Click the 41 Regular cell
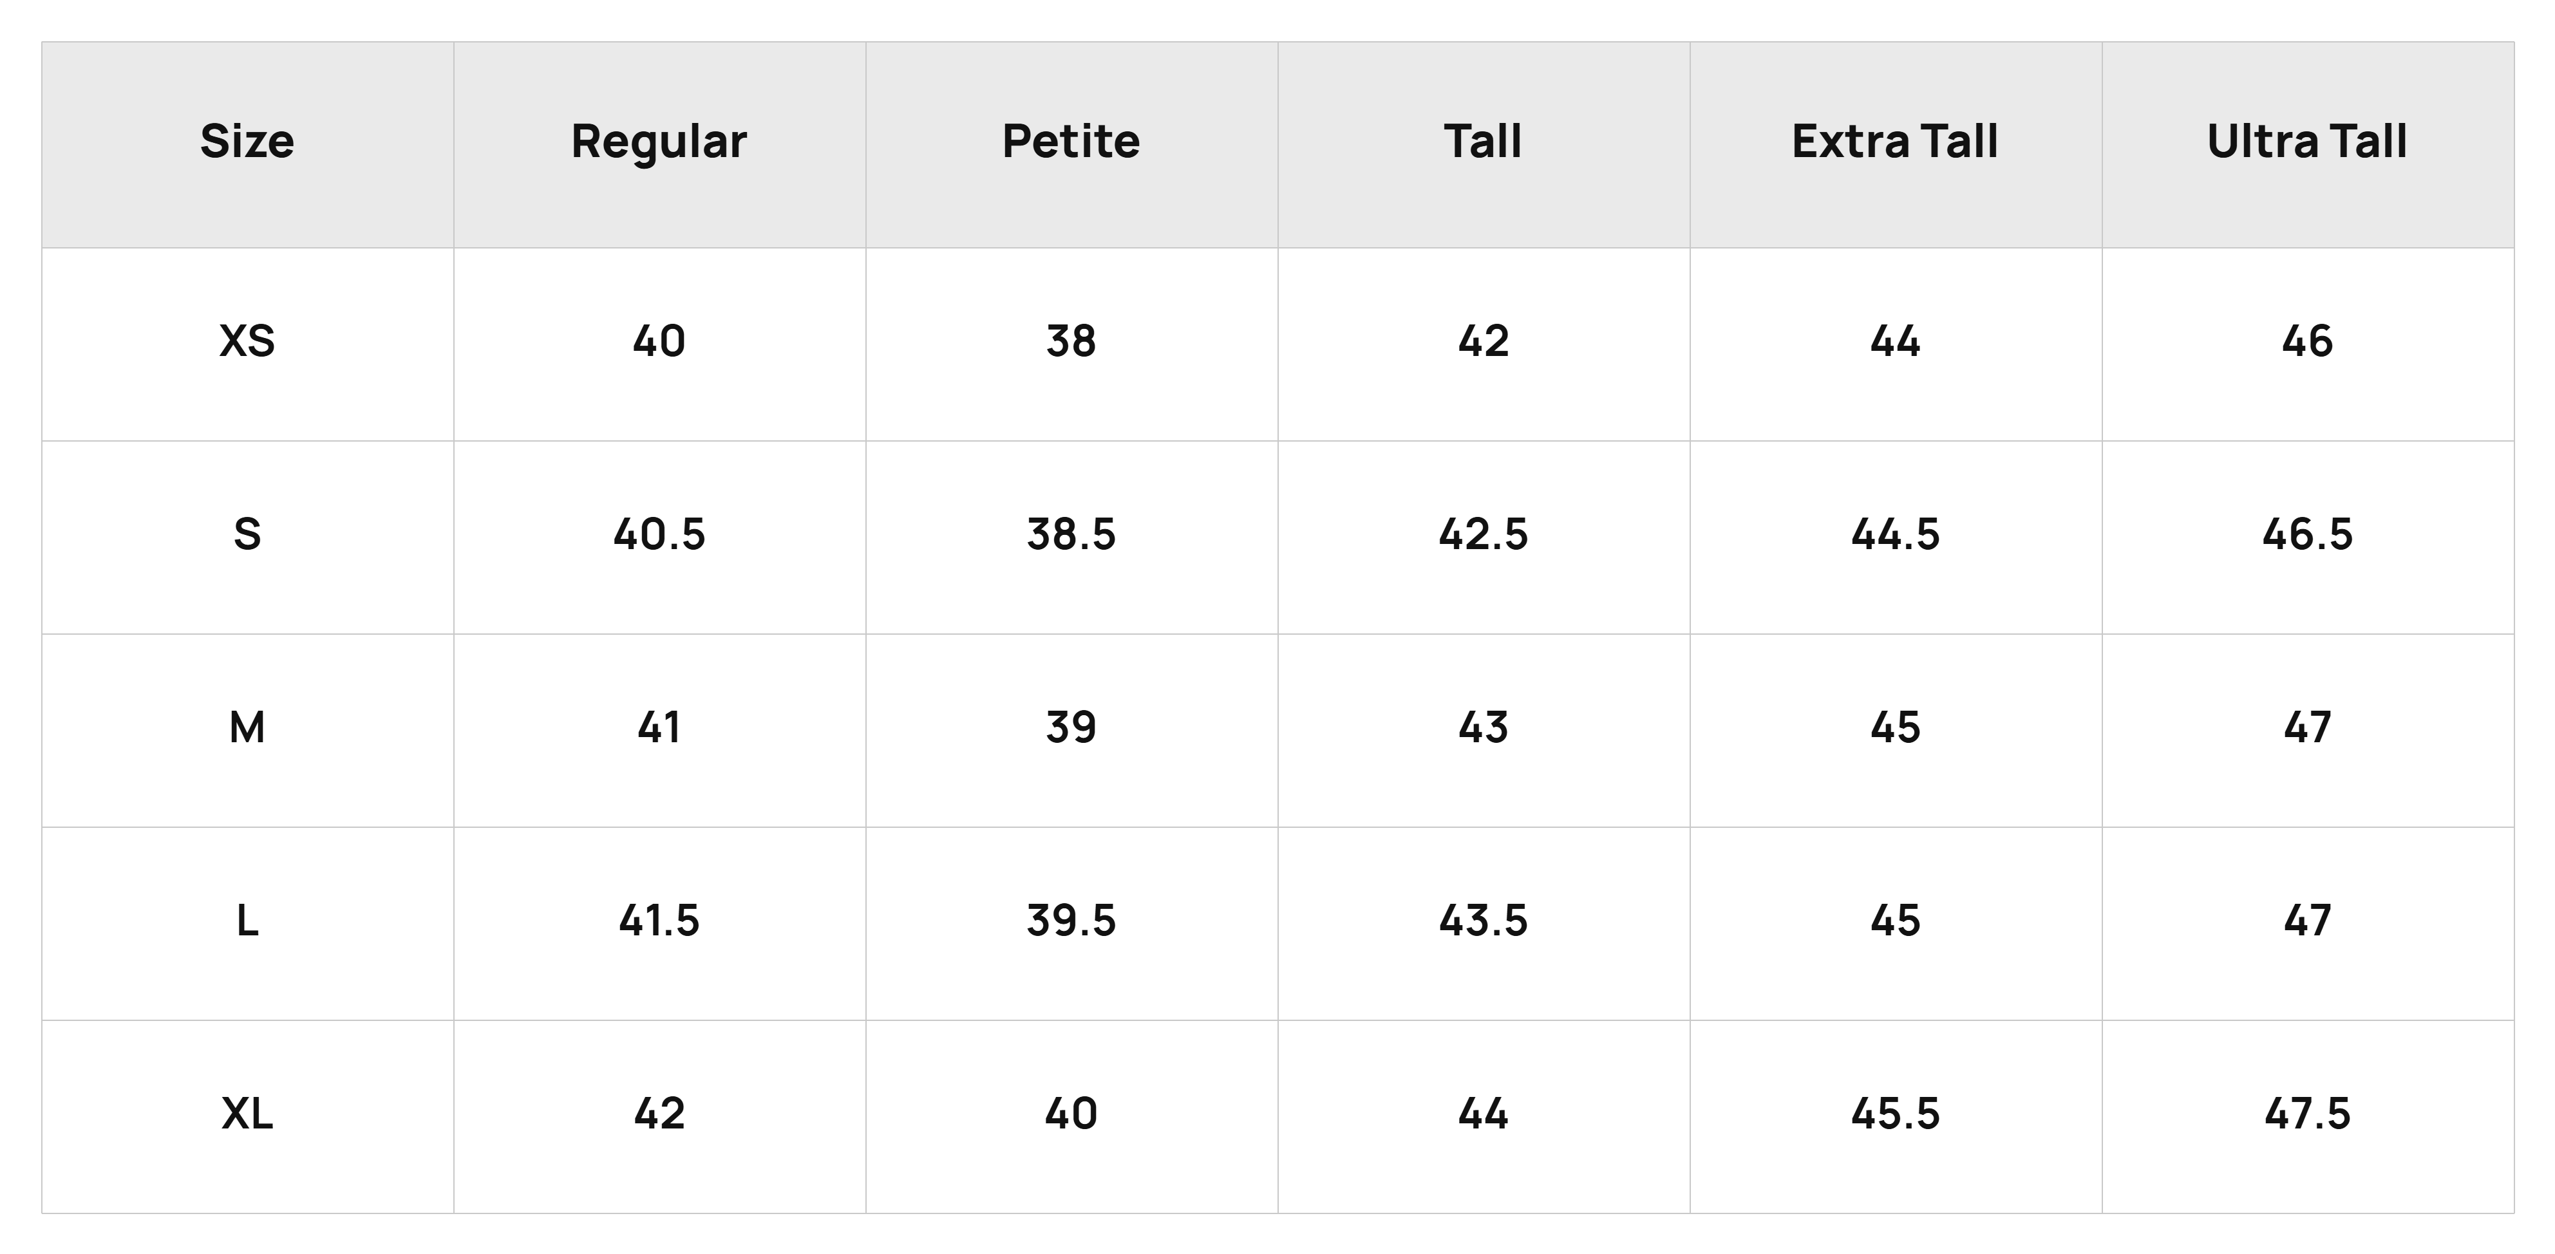2555x1254 pixels. coord(659,731)
